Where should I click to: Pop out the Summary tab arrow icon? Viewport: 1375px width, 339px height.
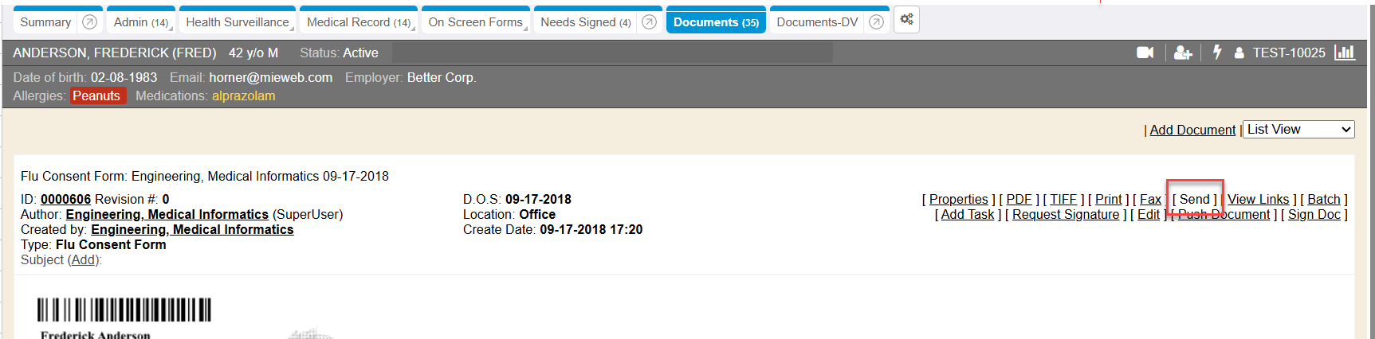point(90,22)
